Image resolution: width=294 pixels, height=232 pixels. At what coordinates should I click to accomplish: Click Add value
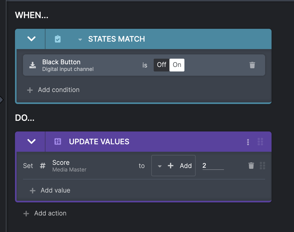56,190
